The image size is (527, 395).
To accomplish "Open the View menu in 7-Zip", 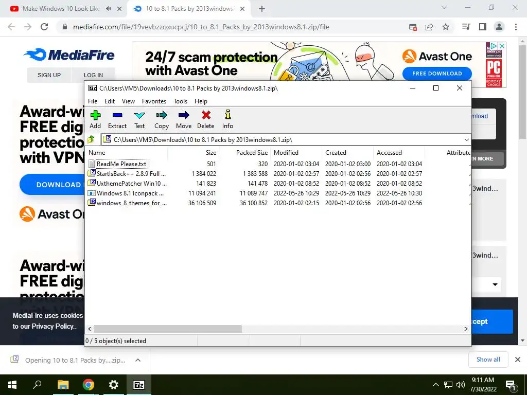I will pyautogui.click(x=128, y=101).
